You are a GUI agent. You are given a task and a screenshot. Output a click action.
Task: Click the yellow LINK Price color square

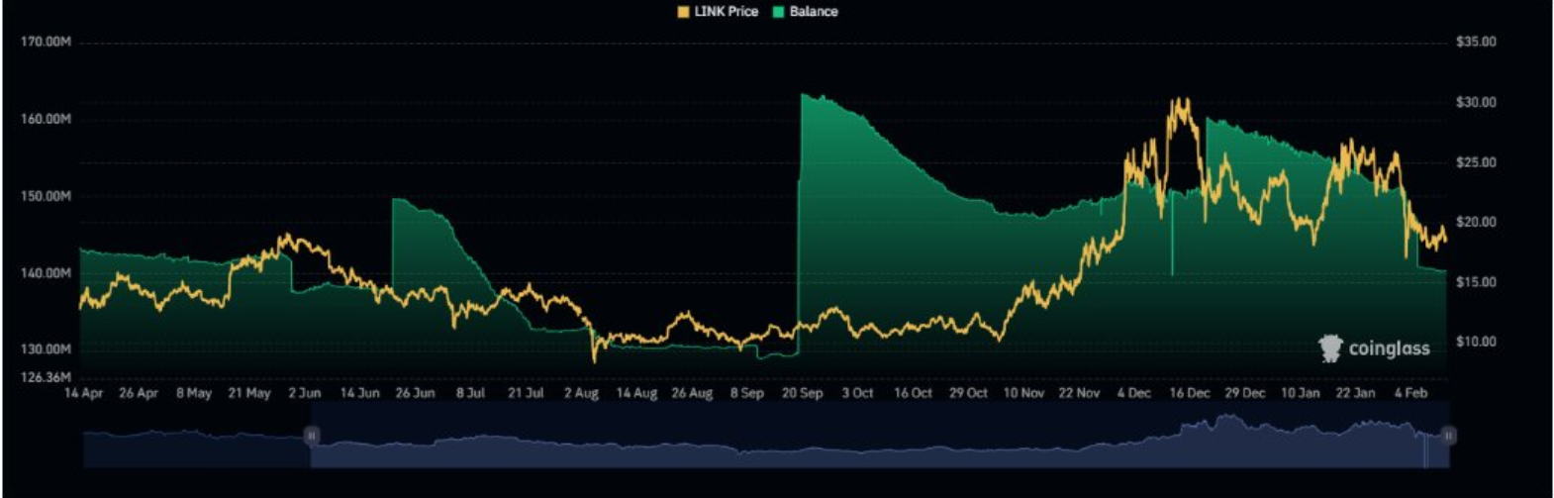(684, 12)
